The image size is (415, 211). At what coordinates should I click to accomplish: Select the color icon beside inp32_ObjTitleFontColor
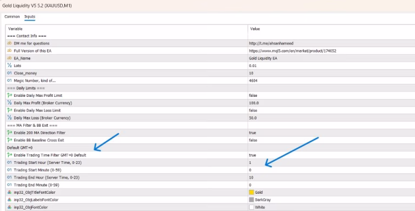coord(10,192)
